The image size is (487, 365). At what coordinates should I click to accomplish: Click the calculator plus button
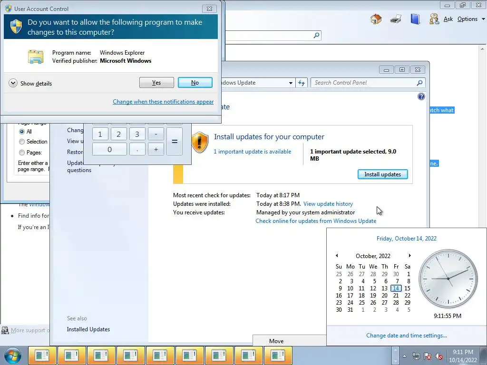[x=156, y=149]
